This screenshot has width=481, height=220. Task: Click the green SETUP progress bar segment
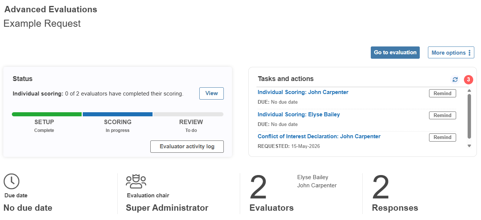tap(47, 114)
